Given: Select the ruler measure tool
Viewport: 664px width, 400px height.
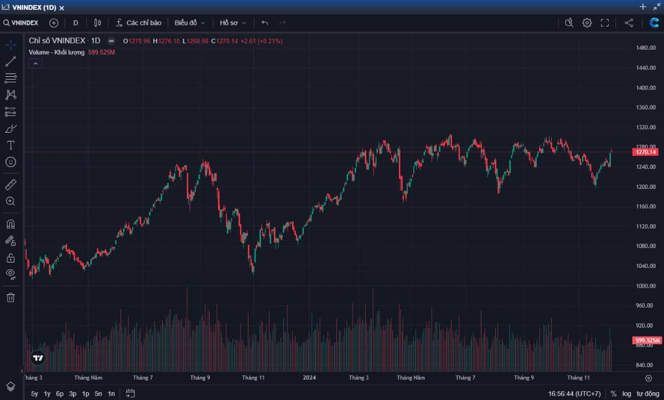Looking at the screenshot, I should coord(11,184).
